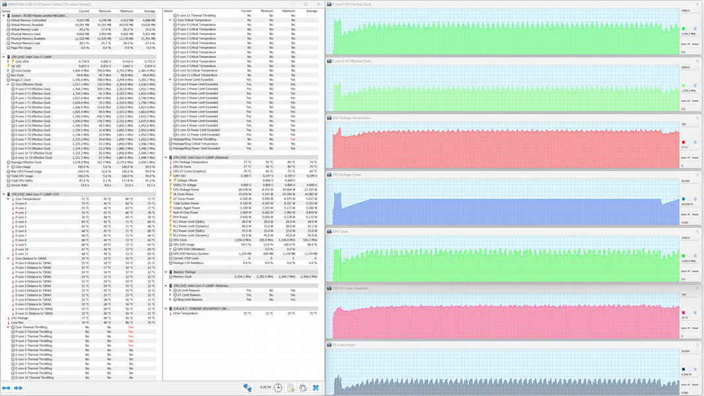Click the clock reset timer icon
Screen dimensions: 704x396
click(278, 388)
